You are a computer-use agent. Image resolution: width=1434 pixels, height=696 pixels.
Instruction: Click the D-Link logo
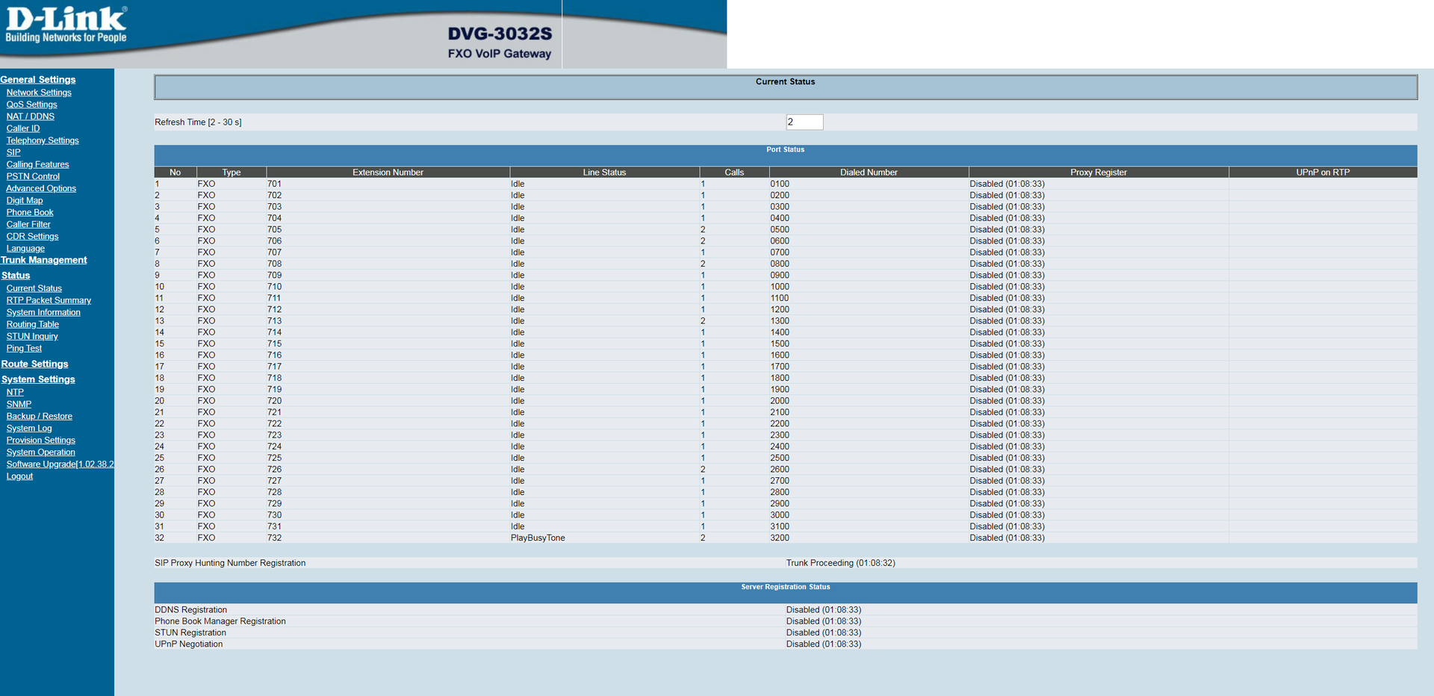(x=66, y=25)
